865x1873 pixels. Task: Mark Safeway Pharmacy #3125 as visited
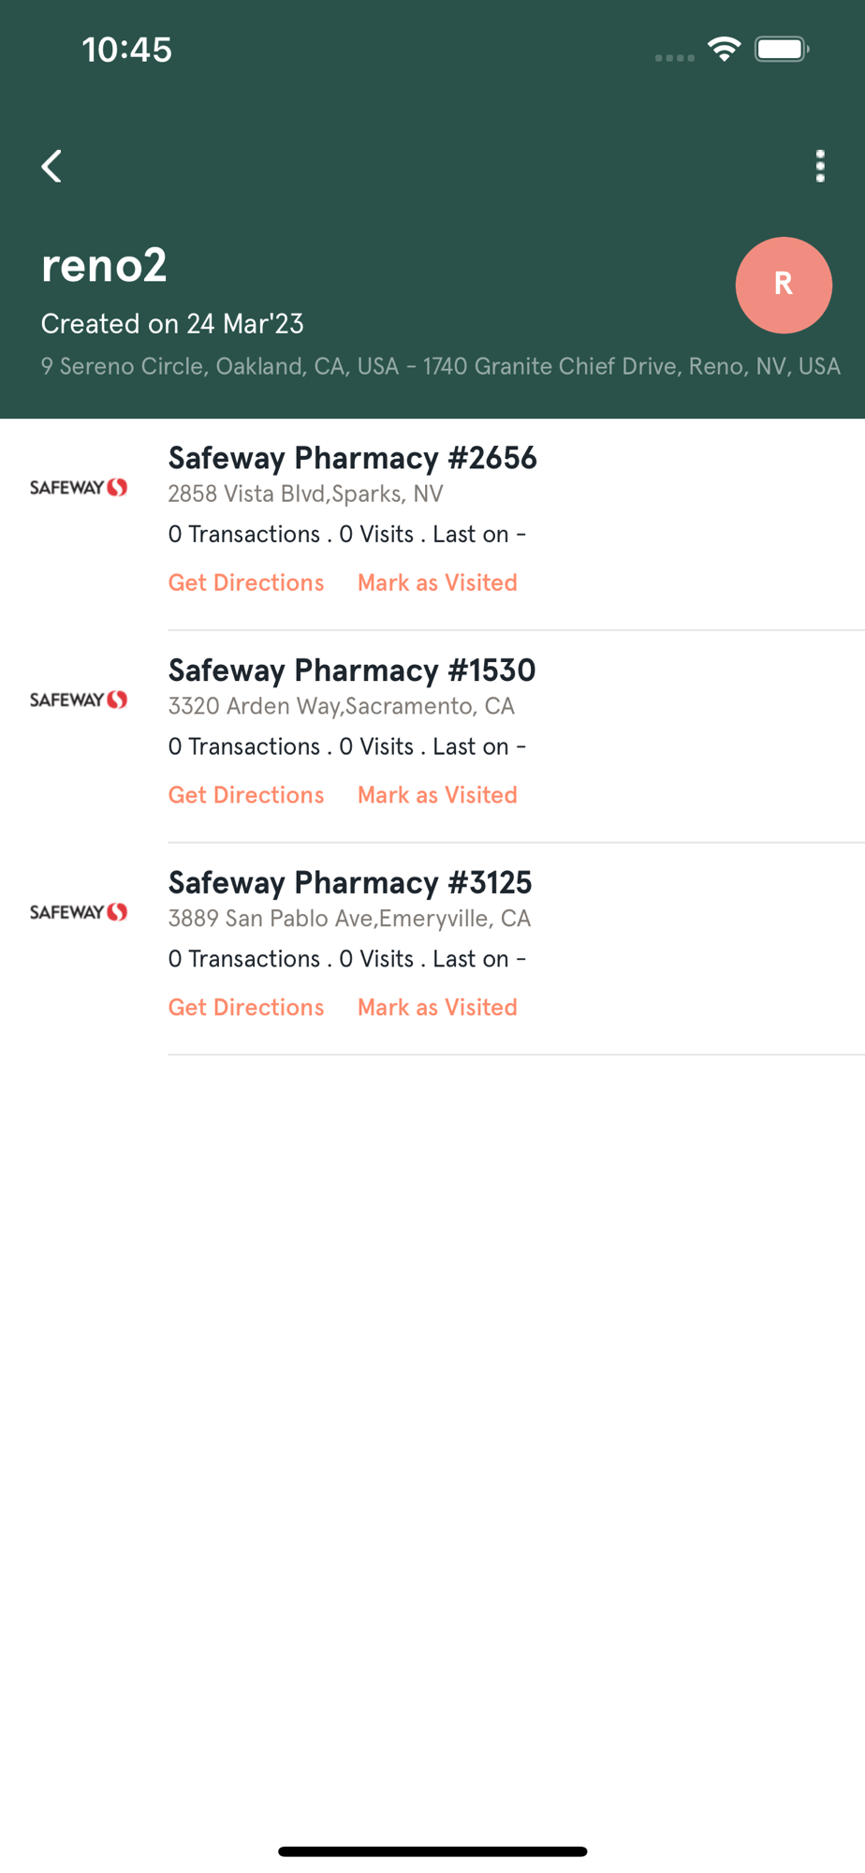pos(437,1008)
